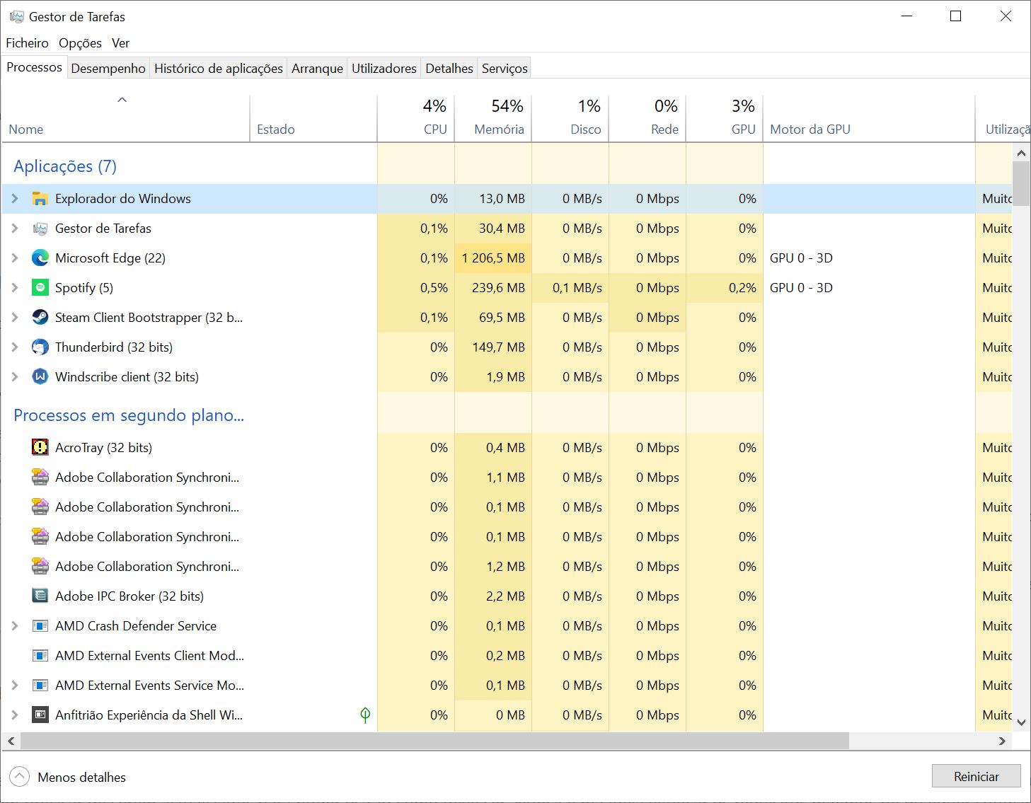This screenshot has width=1031, height=803.
Task: Click the Thunderbird icon
Action: 40,347
